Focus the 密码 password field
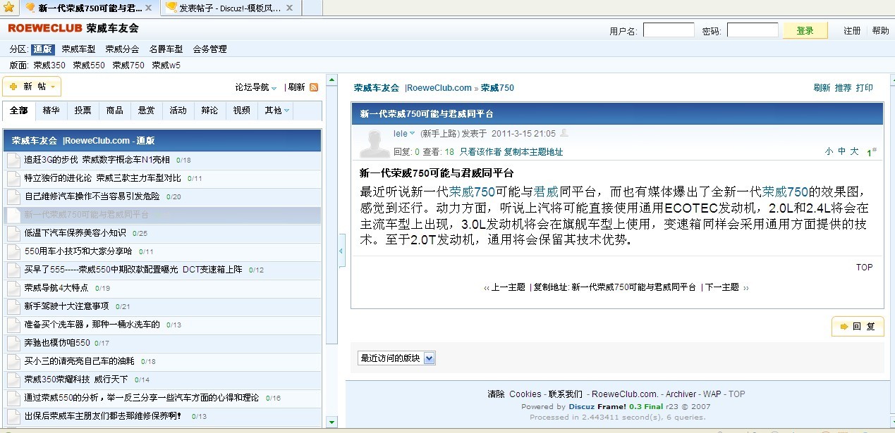The image size is (895, 433). [753, 30]
